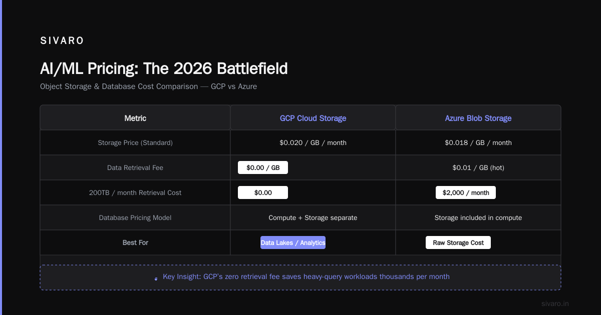Image resolution: width=601 pixels, height=315 pixels.
Task: Click the 'Azure Blob Storage' column header
Action: pos(478,118)
